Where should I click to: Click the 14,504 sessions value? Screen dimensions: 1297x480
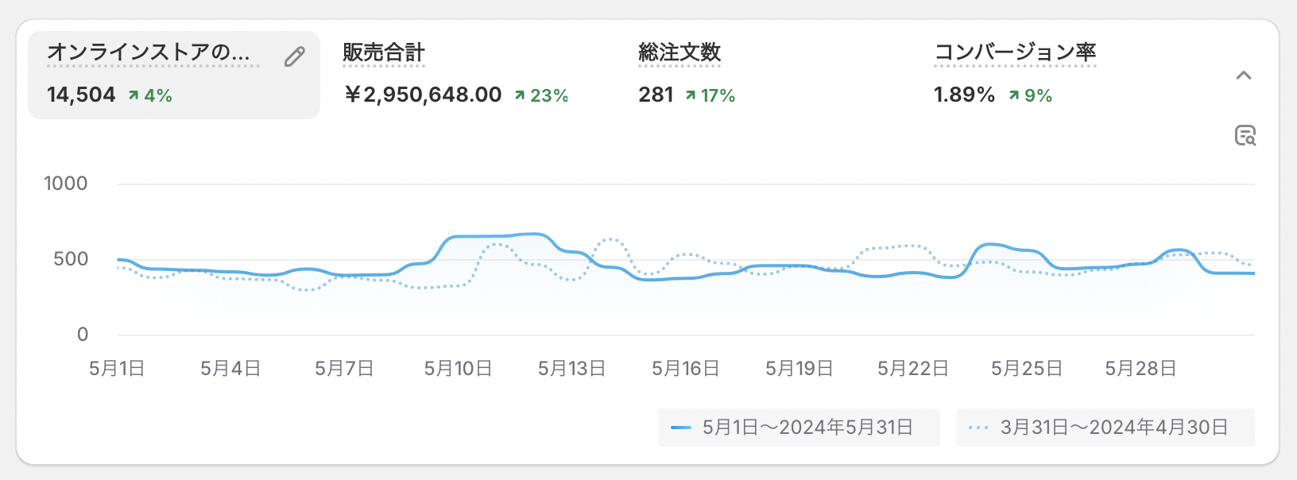(x=81, y=95)
